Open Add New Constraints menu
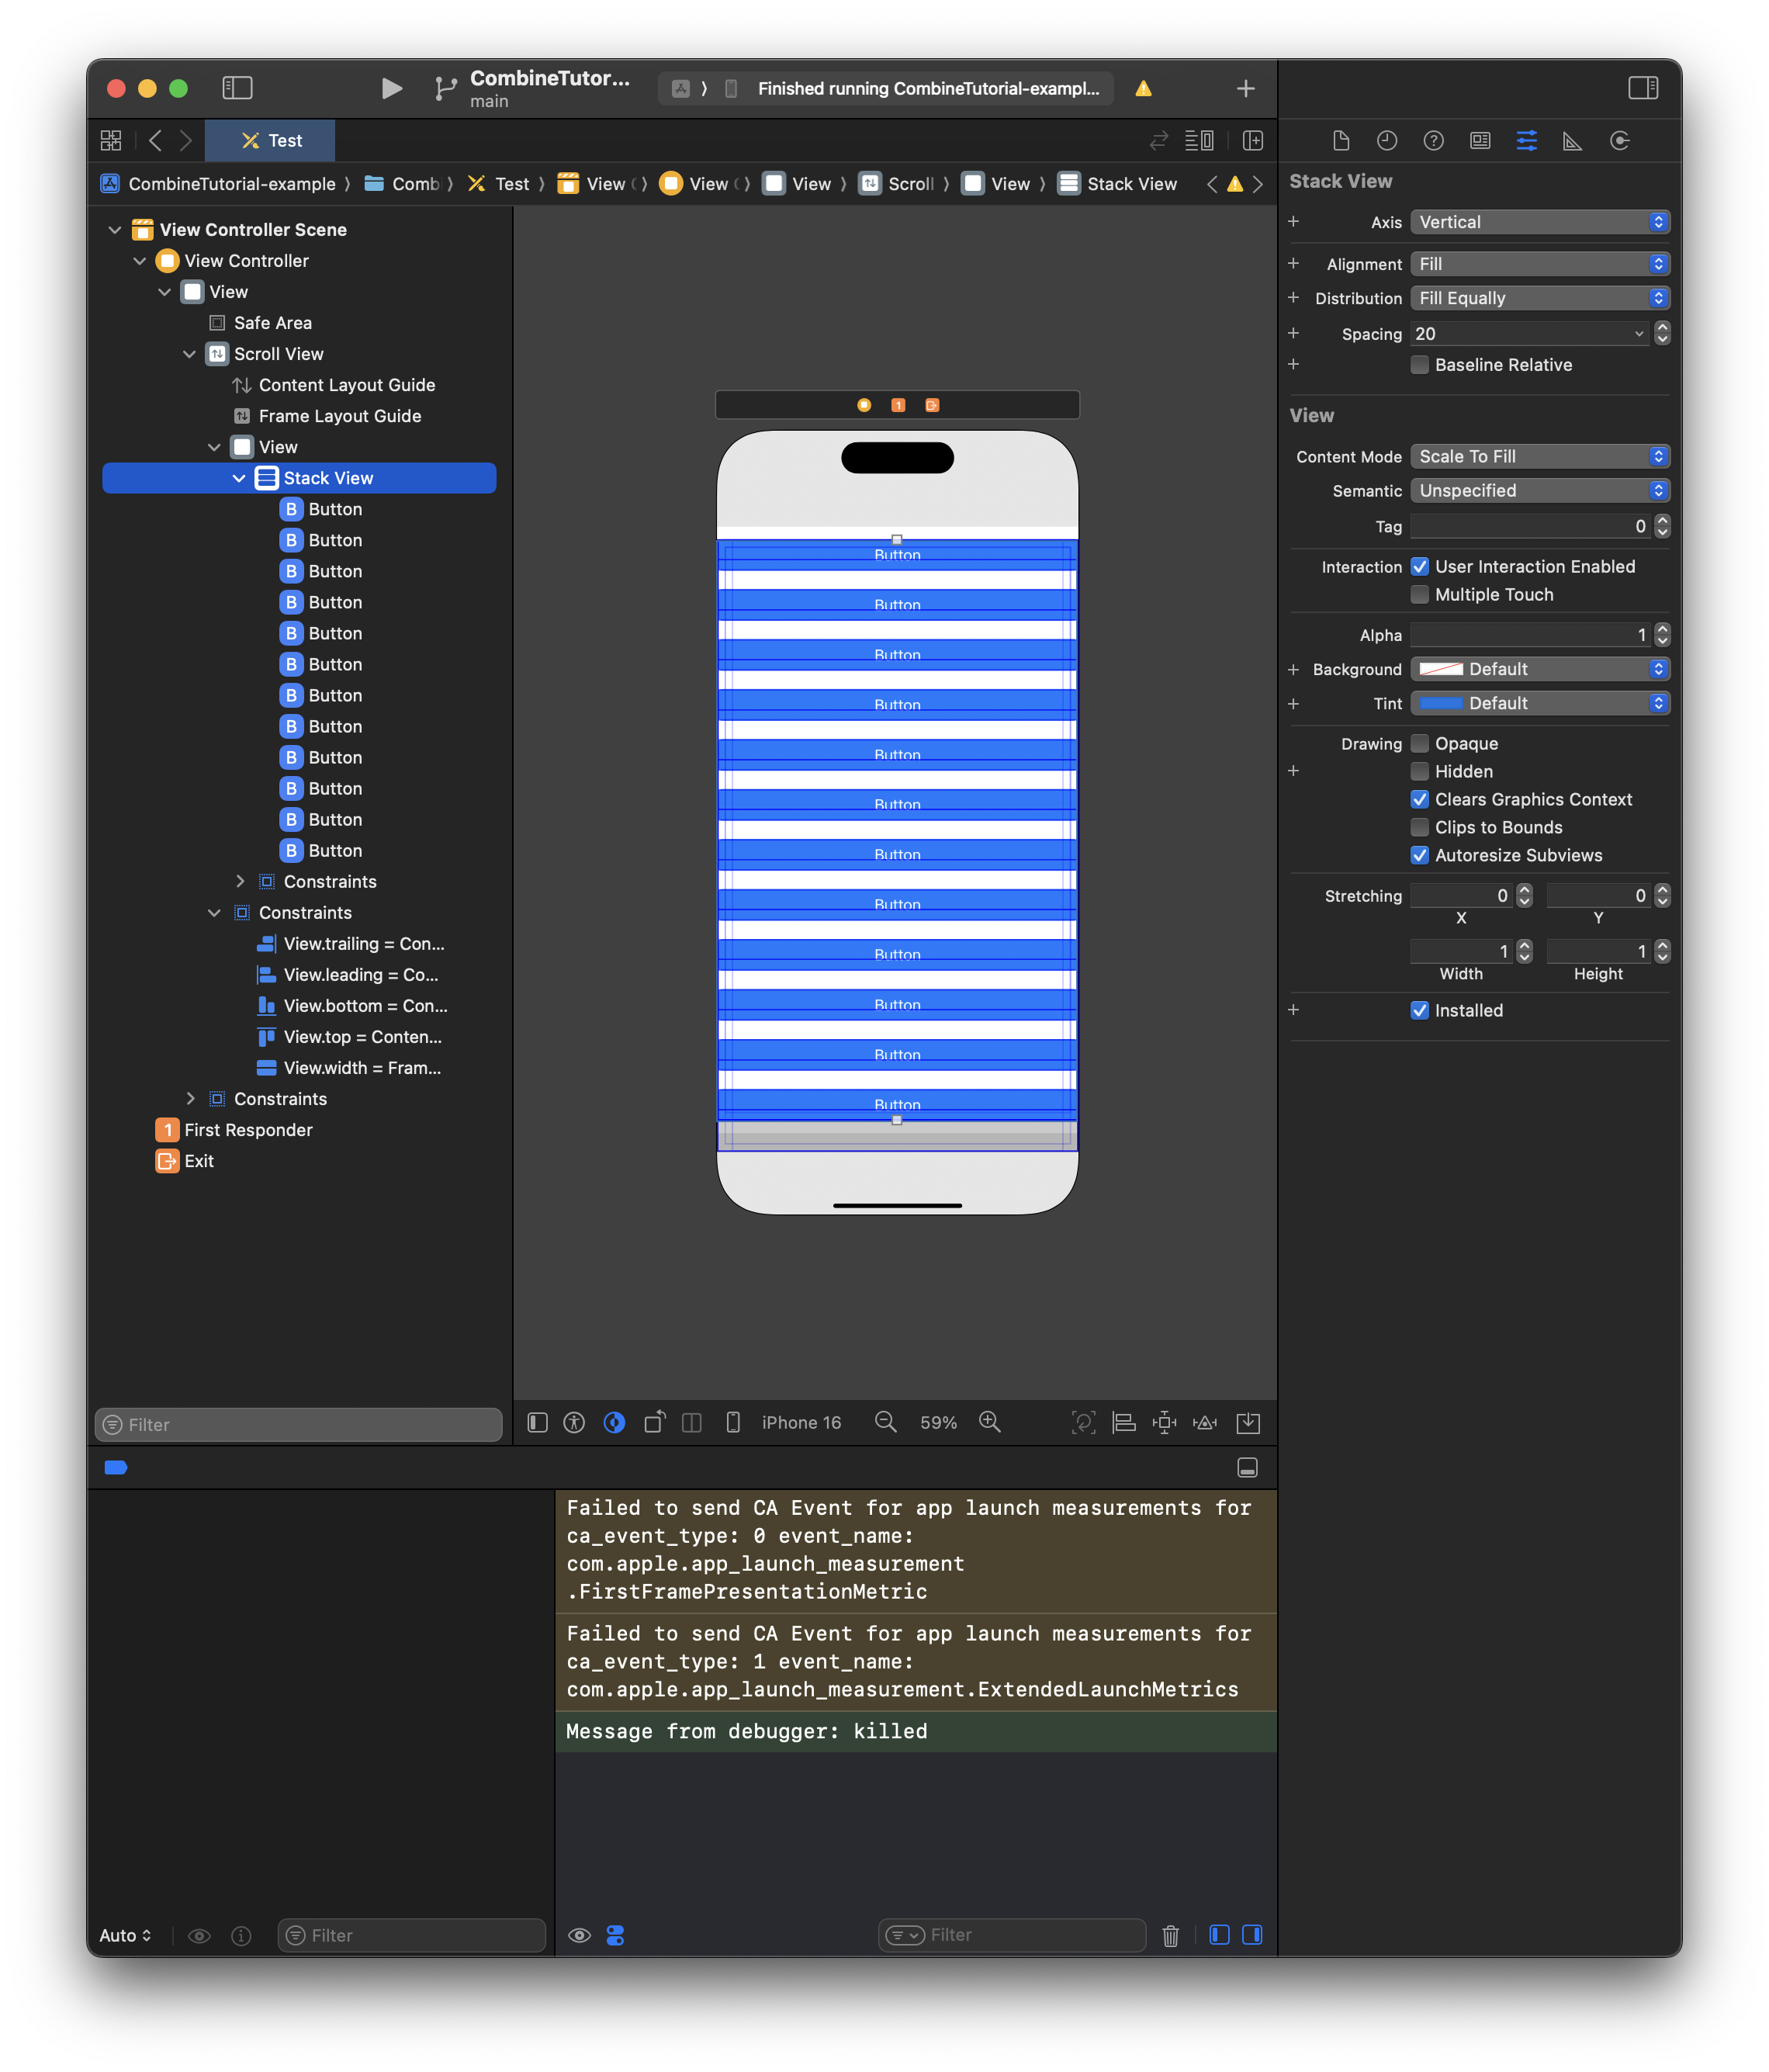Viewport: 1769px width, 2072px height. [1164, 1422]
